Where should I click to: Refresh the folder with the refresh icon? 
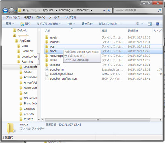point(109,11)
